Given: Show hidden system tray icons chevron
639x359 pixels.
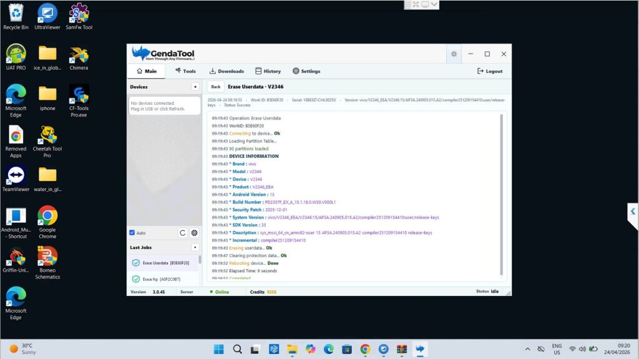Looking at the screenshot, I should click(527, 349).
